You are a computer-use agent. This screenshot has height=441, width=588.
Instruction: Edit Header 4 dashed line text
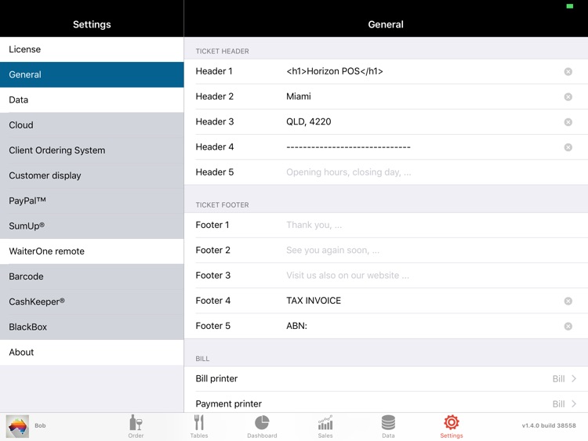coord(348,147)
